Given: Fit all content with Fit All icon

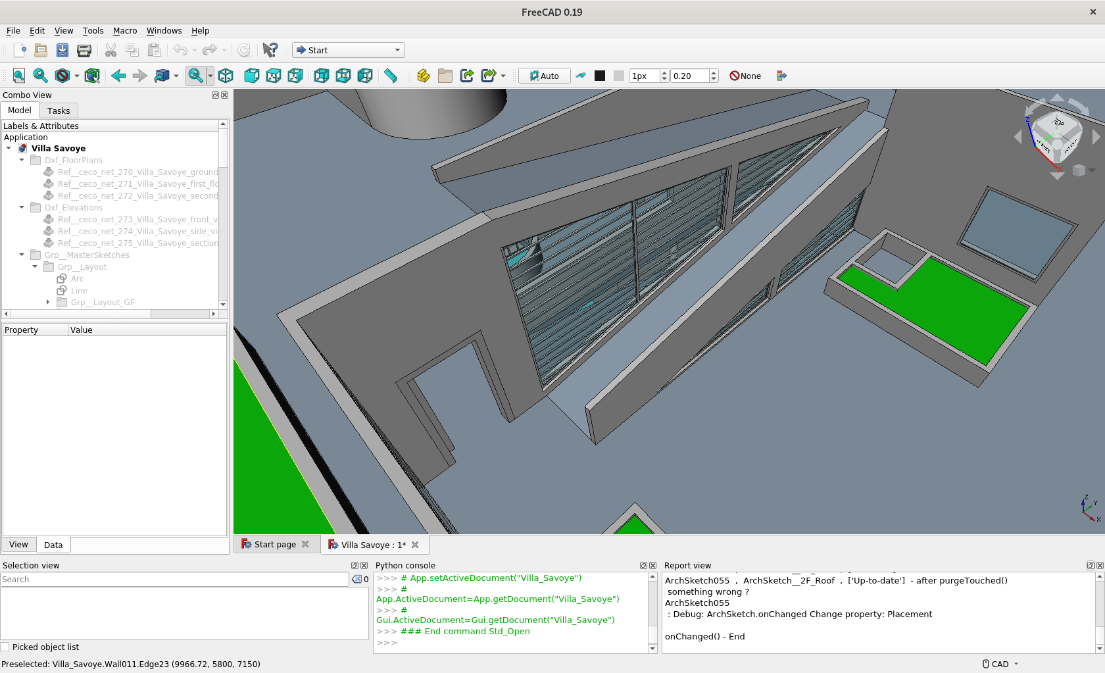Looking at the screenshot, I should pos(19,76).
